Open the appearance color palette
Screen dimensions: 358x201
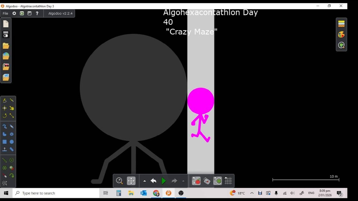341,34
